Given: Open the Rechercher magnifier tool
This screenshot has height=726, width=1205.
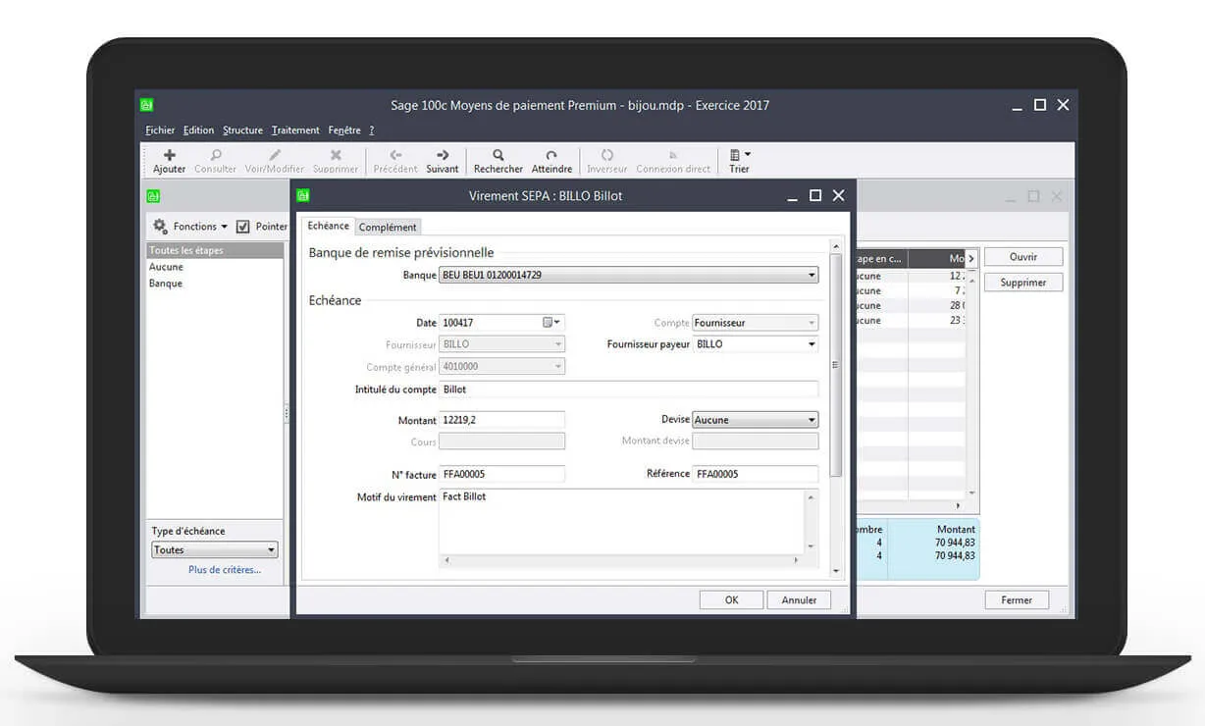Looking at the screenshot, I should tap(498, 155).
